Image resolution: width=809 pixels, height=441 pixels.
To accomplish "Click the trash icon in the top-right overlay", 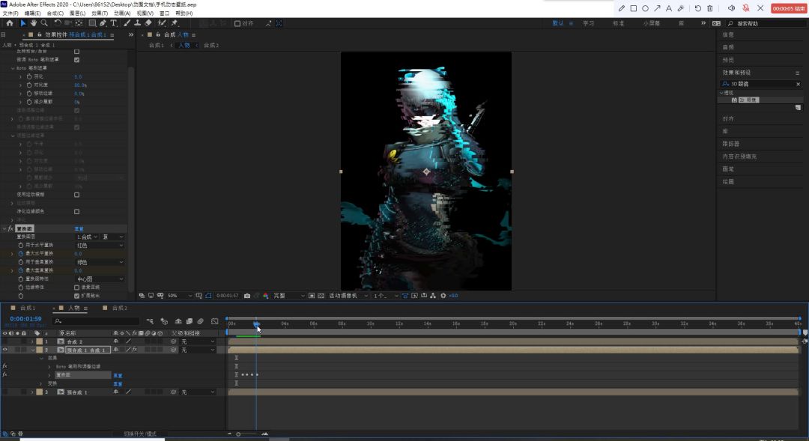I will [710, 8].
